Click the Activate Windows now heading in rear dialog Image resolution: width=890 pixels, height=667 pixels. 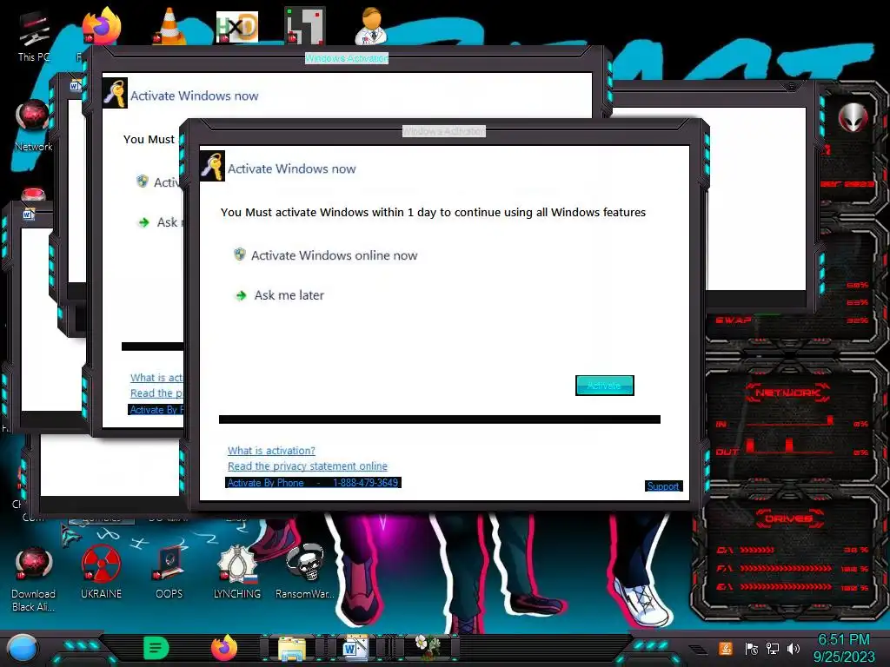click(194, 96)
